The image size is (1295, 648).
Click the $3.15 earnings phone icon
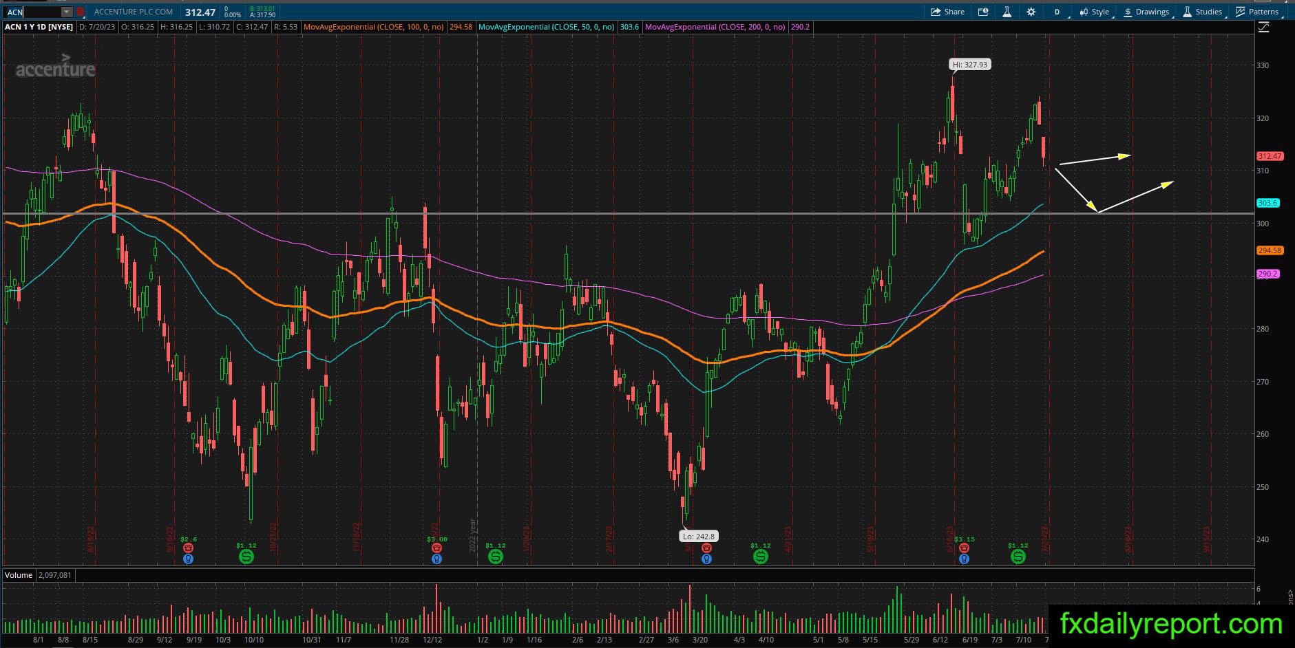964,548
